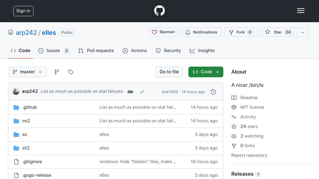
Task: Open the Actions tab
Action: pyautogui.click(x=135, y=50)
